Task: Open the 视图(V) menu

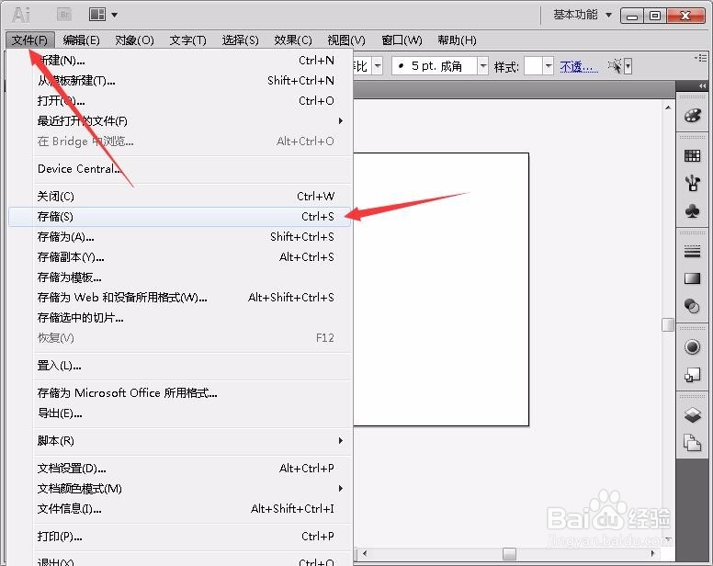Action: tap(346, 40)
